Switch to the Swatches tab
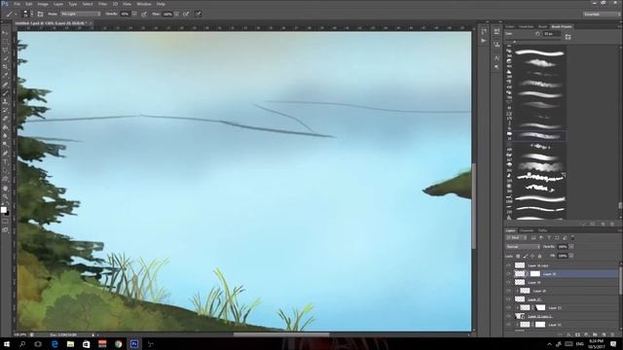 coord(526,26)
